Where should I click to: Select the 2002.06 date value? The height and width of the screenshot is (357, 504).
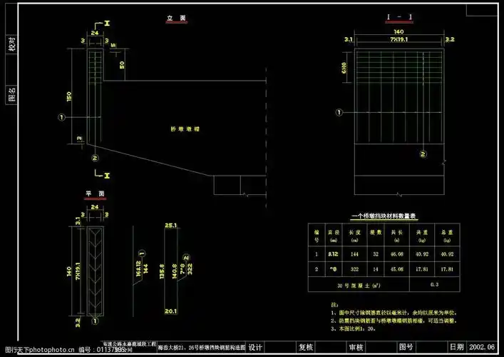481,347
